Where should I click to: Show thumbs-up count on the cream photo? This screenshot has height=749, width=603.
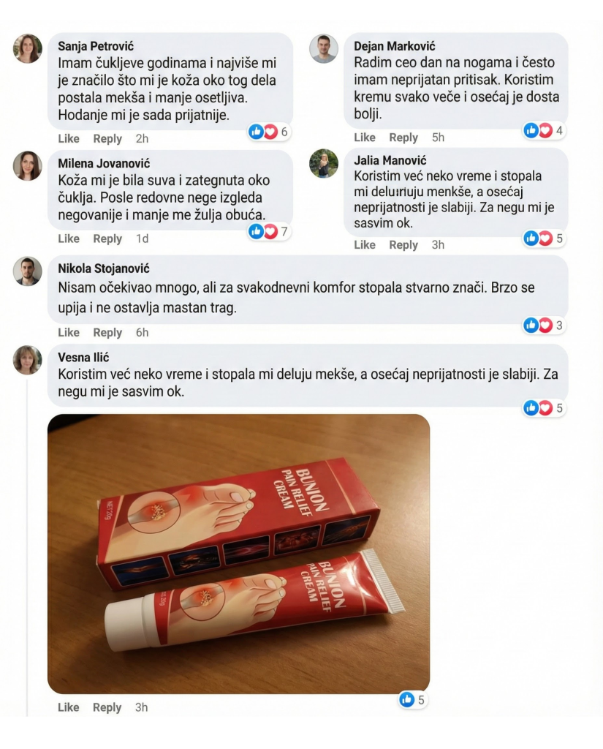click(412, 700)
